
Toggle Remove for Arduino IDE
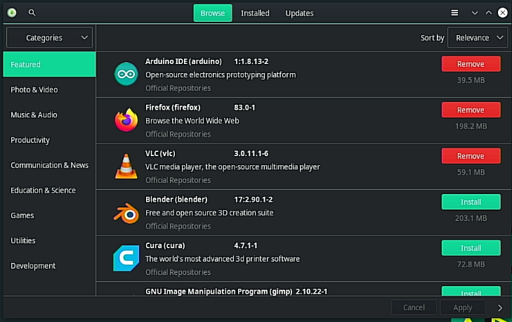471,64
